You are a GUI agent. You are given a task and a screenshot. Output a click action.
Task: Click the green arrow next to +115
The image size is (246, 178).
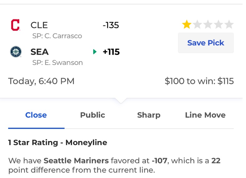pyautogui.click(x=94, y=52)
